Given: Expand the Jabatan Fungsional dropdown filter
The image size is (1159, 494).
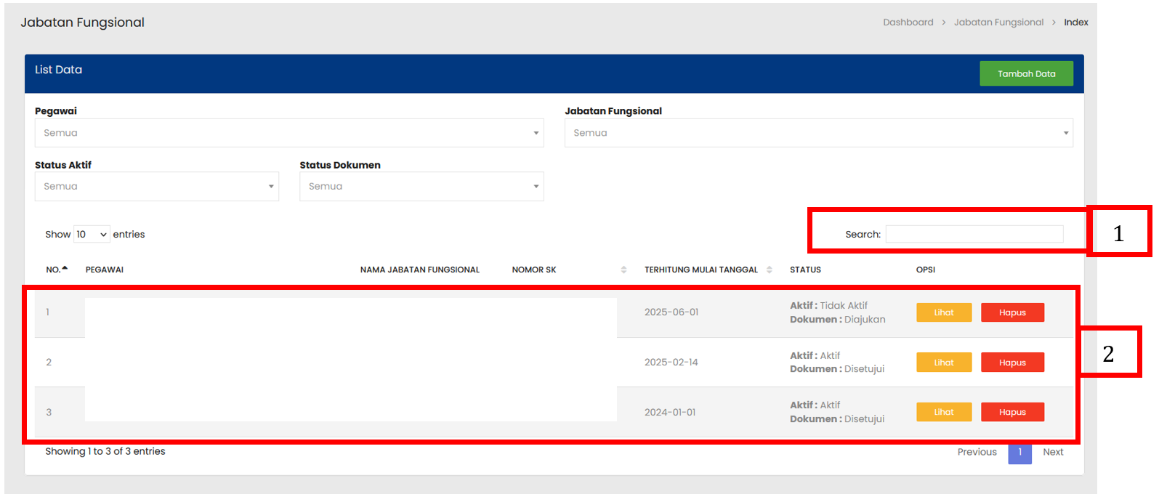Looking at the screenshot, I should click(818, 133).
